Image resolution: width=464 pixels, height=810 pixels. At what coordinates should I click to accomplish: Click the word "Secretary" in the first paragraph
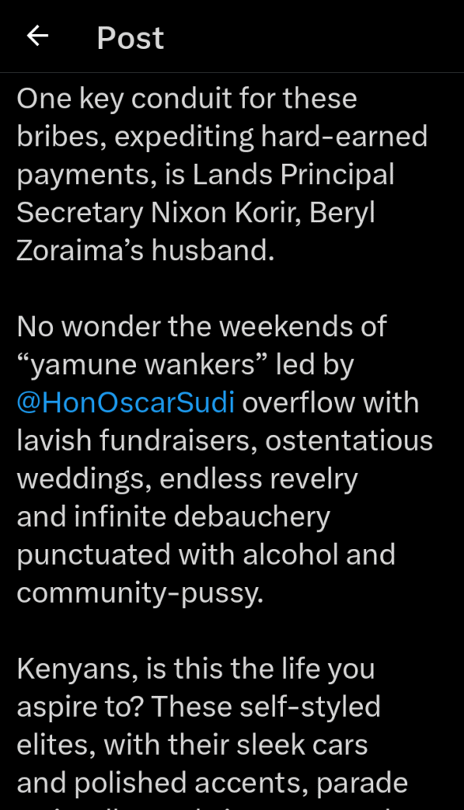80,213
